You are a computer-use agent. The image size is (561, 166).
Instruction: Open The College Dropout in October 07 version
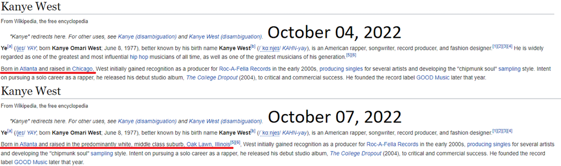(355, 154)
